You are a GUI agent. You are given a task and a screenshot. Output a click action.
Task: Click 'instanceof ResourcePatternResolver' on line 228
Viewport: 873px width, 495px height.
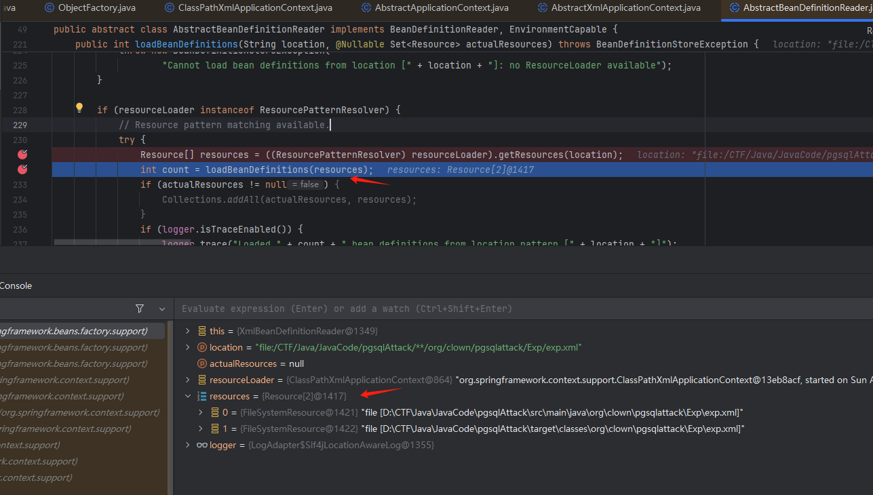tap(292, 110)
